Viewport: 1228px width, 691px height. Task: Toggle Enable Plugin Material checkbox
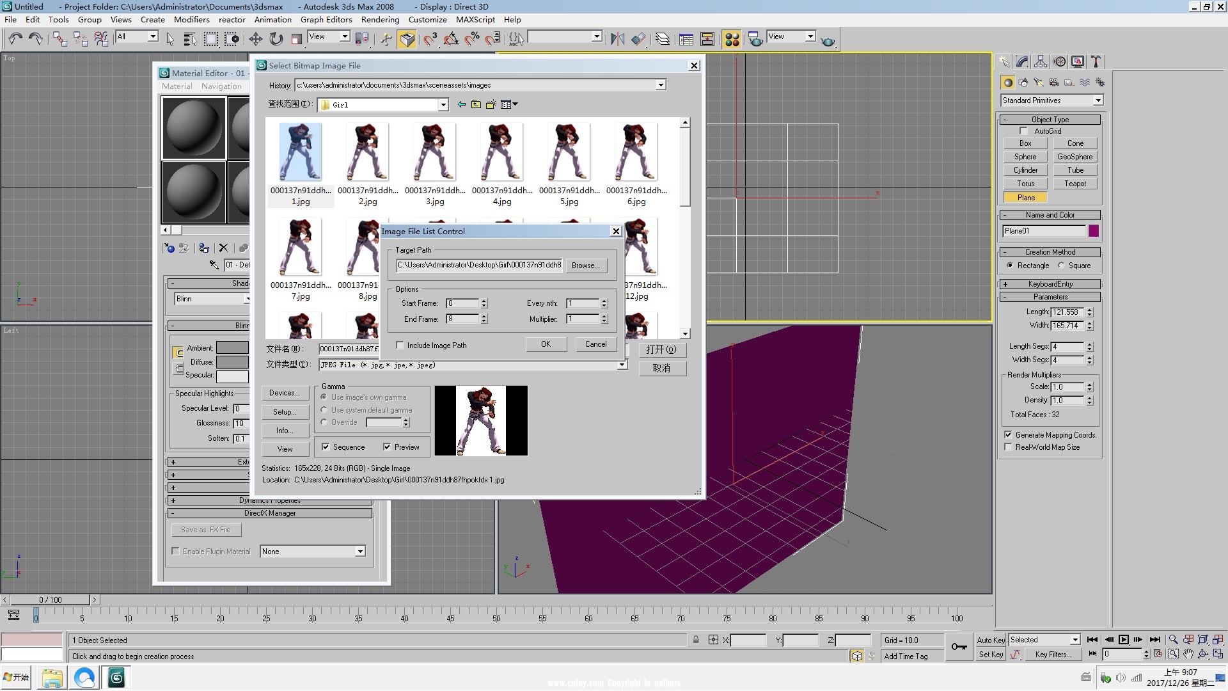pyautogui.click(x=175, y=551)
